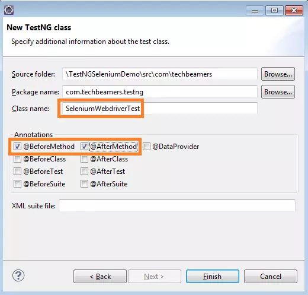Browse for the source folder
Screen dimensions: 308x295
pos(278,74)
